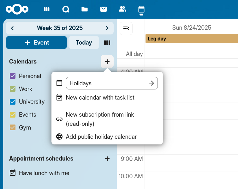
Task: Jump to Today
Action: click(84, 43)
